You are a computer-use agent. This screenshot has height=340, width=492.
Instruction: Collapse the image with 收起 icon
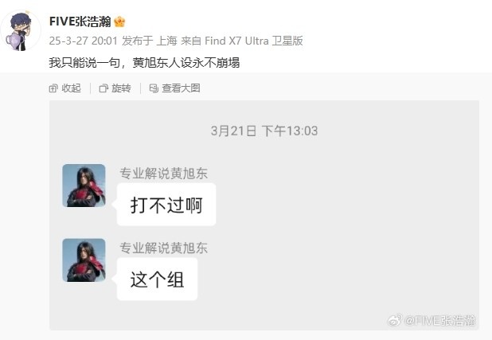(x=53, y=88)
